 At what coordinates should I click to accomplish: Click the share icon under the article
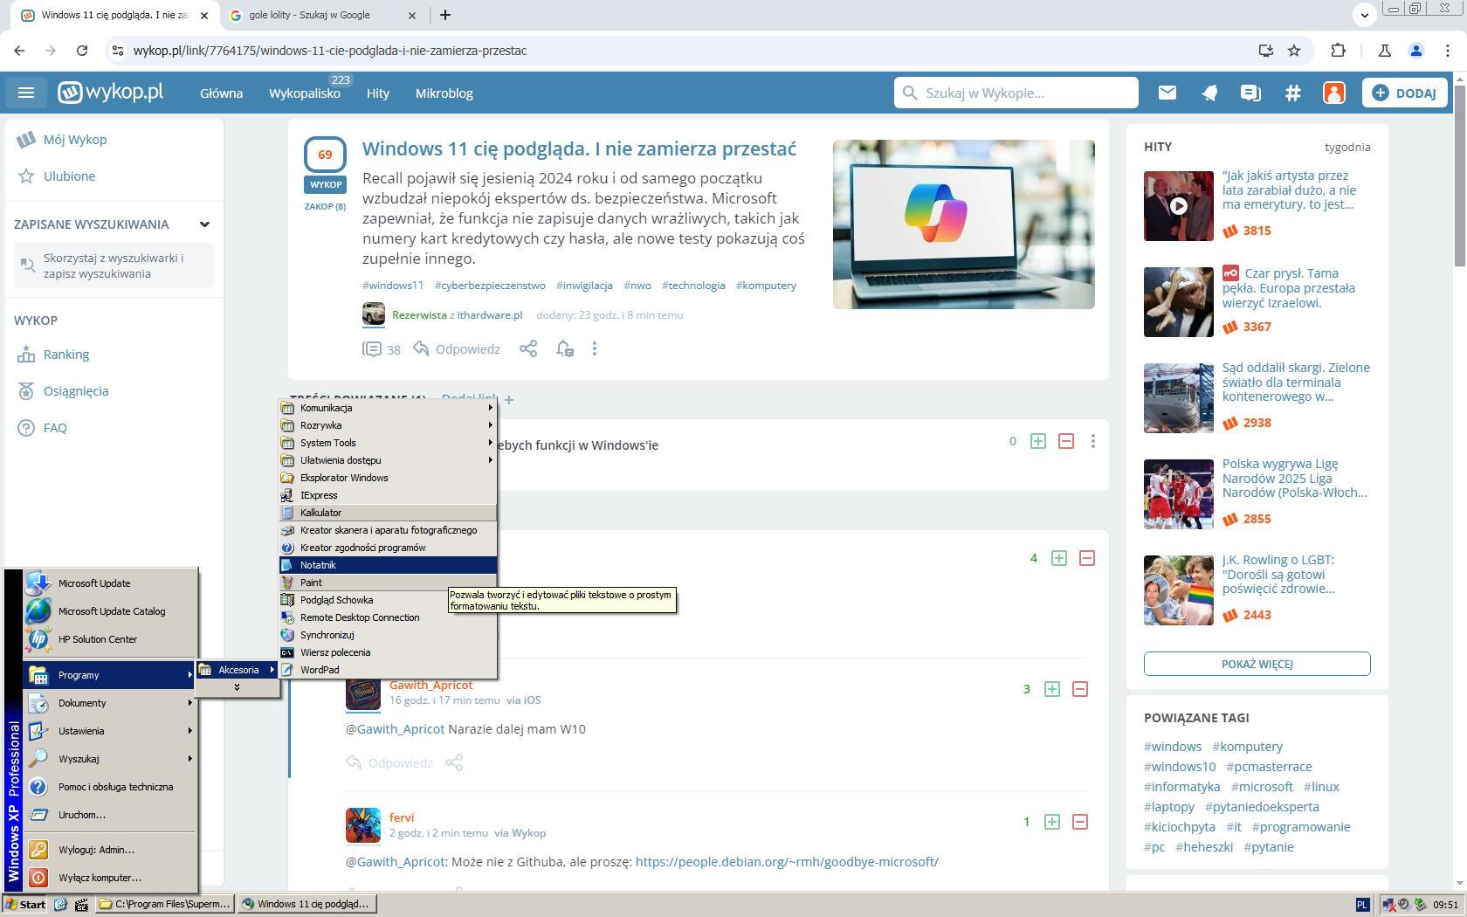(x=527, y=349)
